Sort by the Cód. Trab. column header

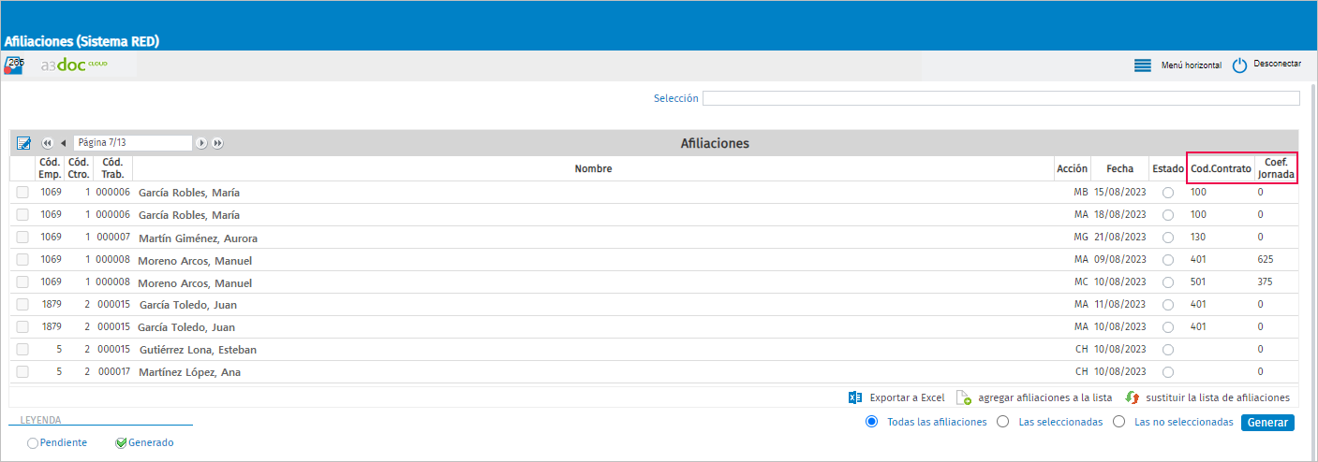pos(112,168)
